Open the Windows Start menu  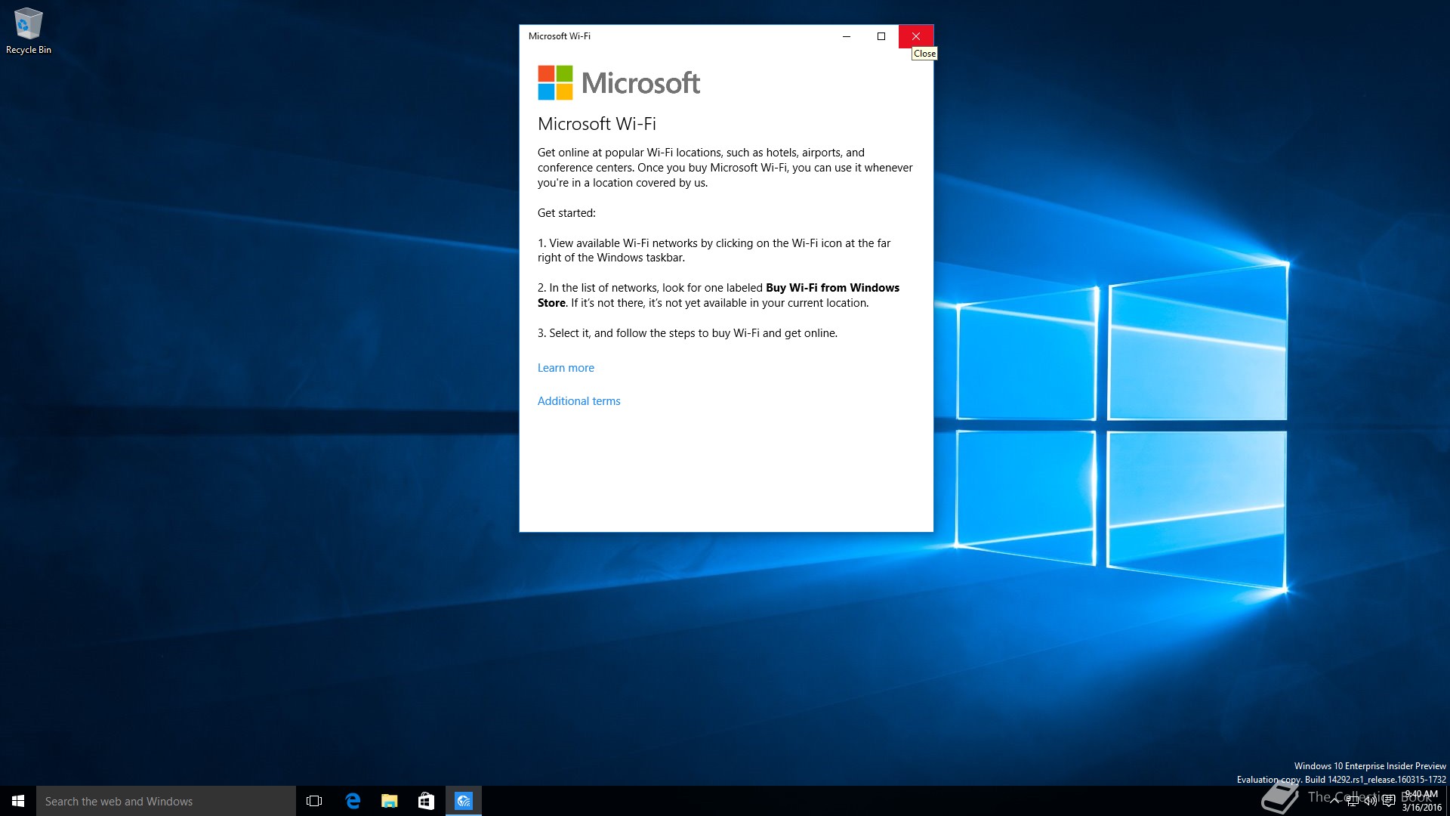coord(18,801)
